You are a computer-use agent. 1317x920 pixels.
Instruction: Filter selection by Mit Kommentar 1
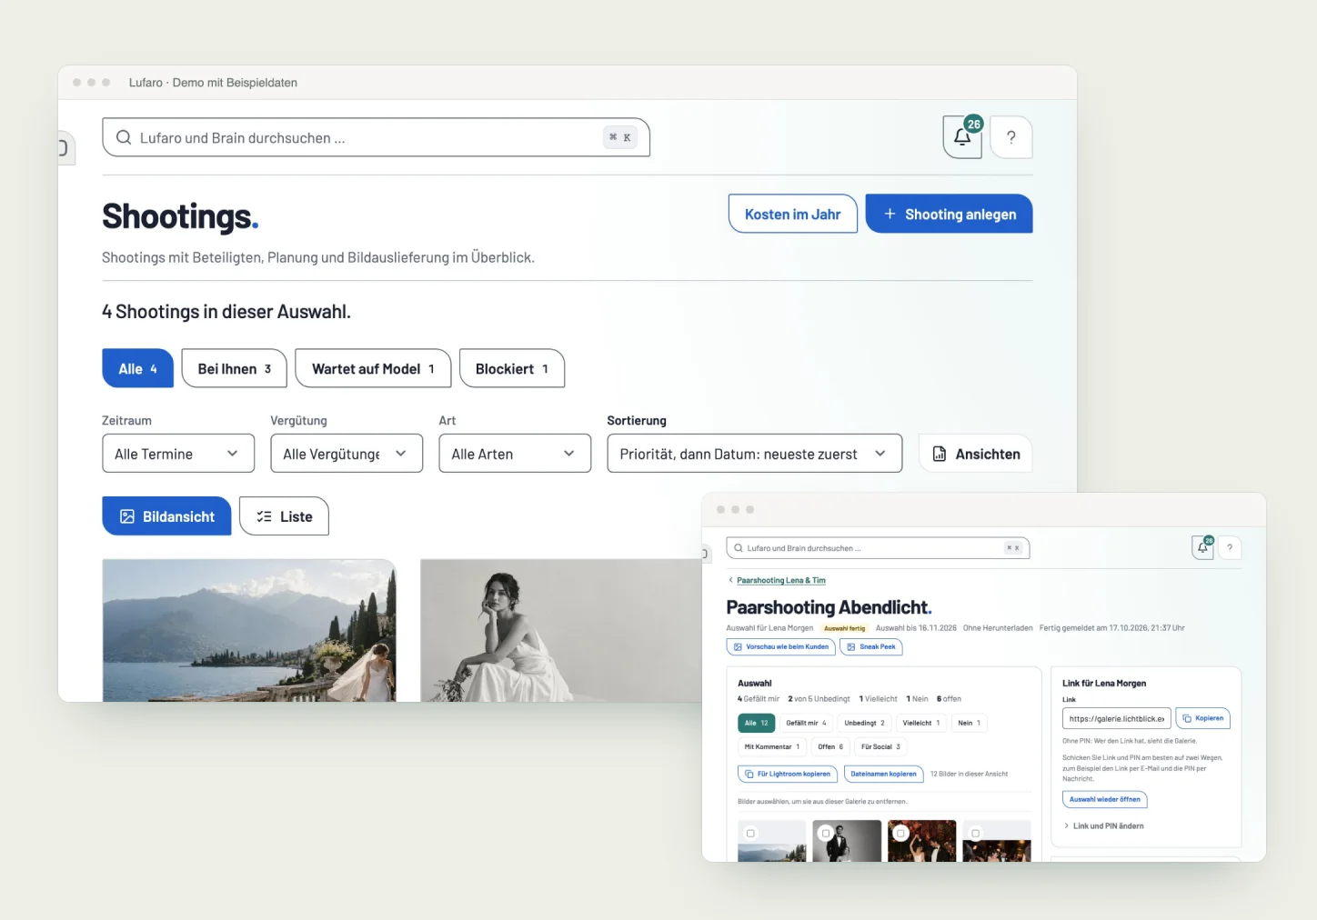772,747
